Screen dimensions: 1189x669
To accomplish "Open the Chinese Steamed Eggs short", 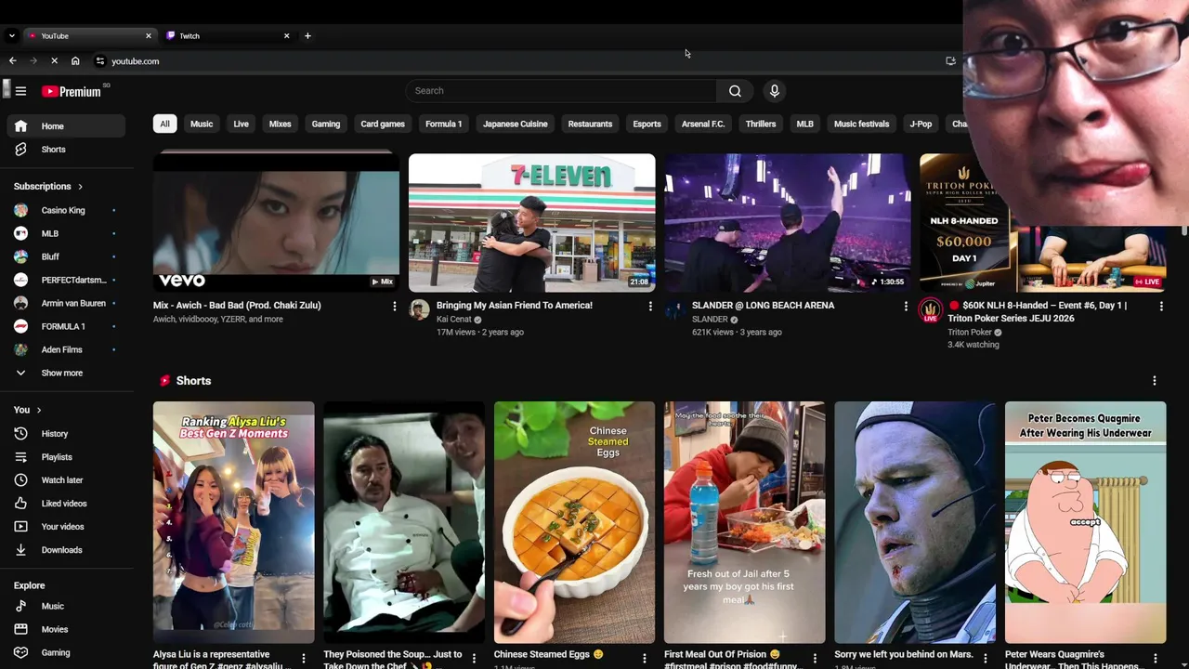I will click(x=574, y=522).
